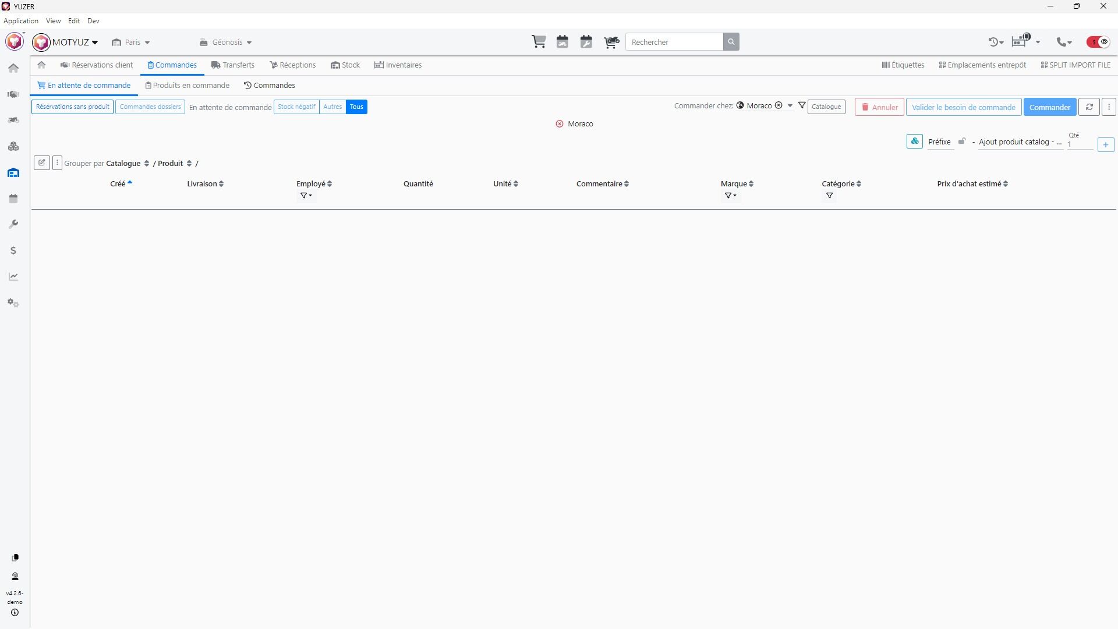Toggle the prefix lock icon
This screenshot has height=629, width=1118.
pos(962,142)
